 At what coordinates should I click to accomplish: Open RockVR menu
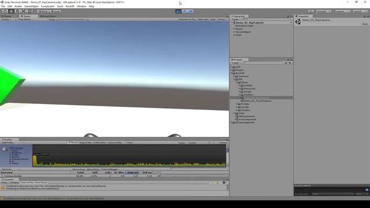[69, 6]
